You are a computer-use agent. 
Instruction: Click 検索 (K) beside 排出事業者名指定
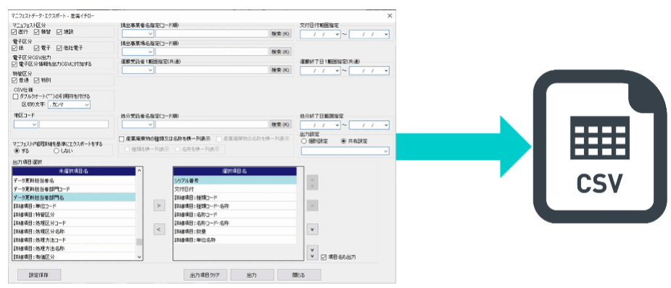tap(280, 34)
